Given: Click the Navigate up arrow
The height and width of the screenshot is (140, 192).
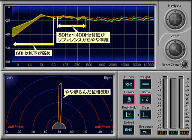Looking at the screenshot, I should click(x=175, y=12).
